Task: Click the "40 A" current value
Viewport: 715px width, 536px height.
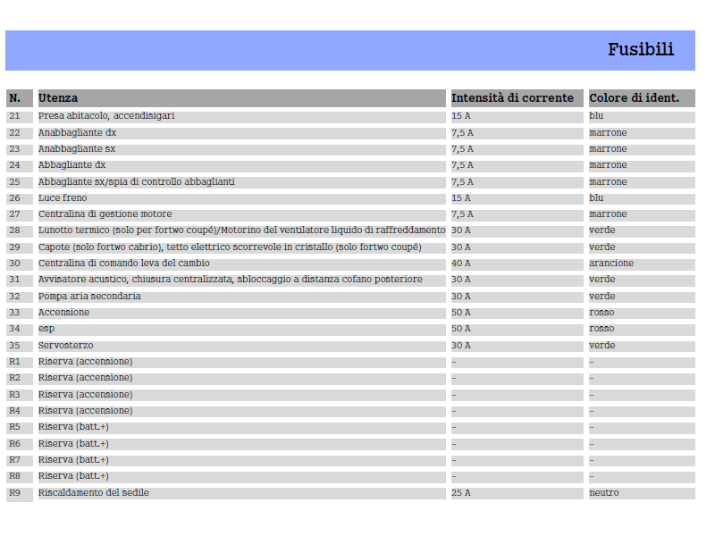Action: [461, 263]
